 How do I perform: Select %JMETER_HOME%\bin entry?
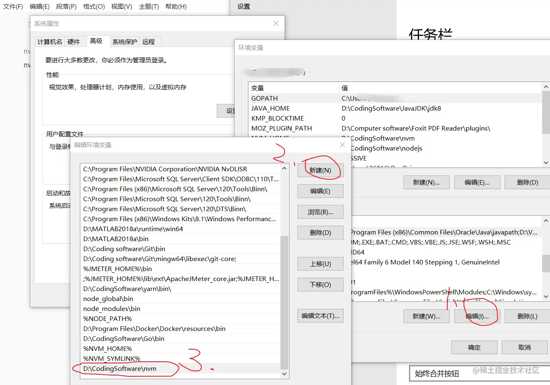(181, 269)
